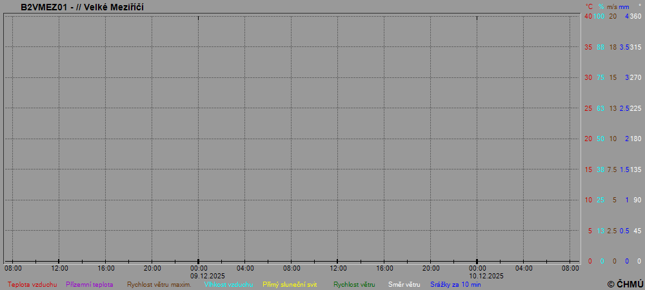Image resolution: width=645 pixels, height=290 pixels.
Task: Click the m/s unit header
Action: point(612,6)
